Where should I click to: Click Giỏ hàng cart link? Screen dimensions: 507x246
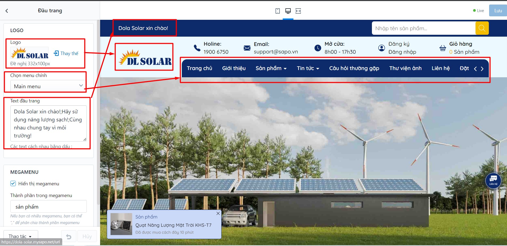pyautogui.click(x=461, y=44)
